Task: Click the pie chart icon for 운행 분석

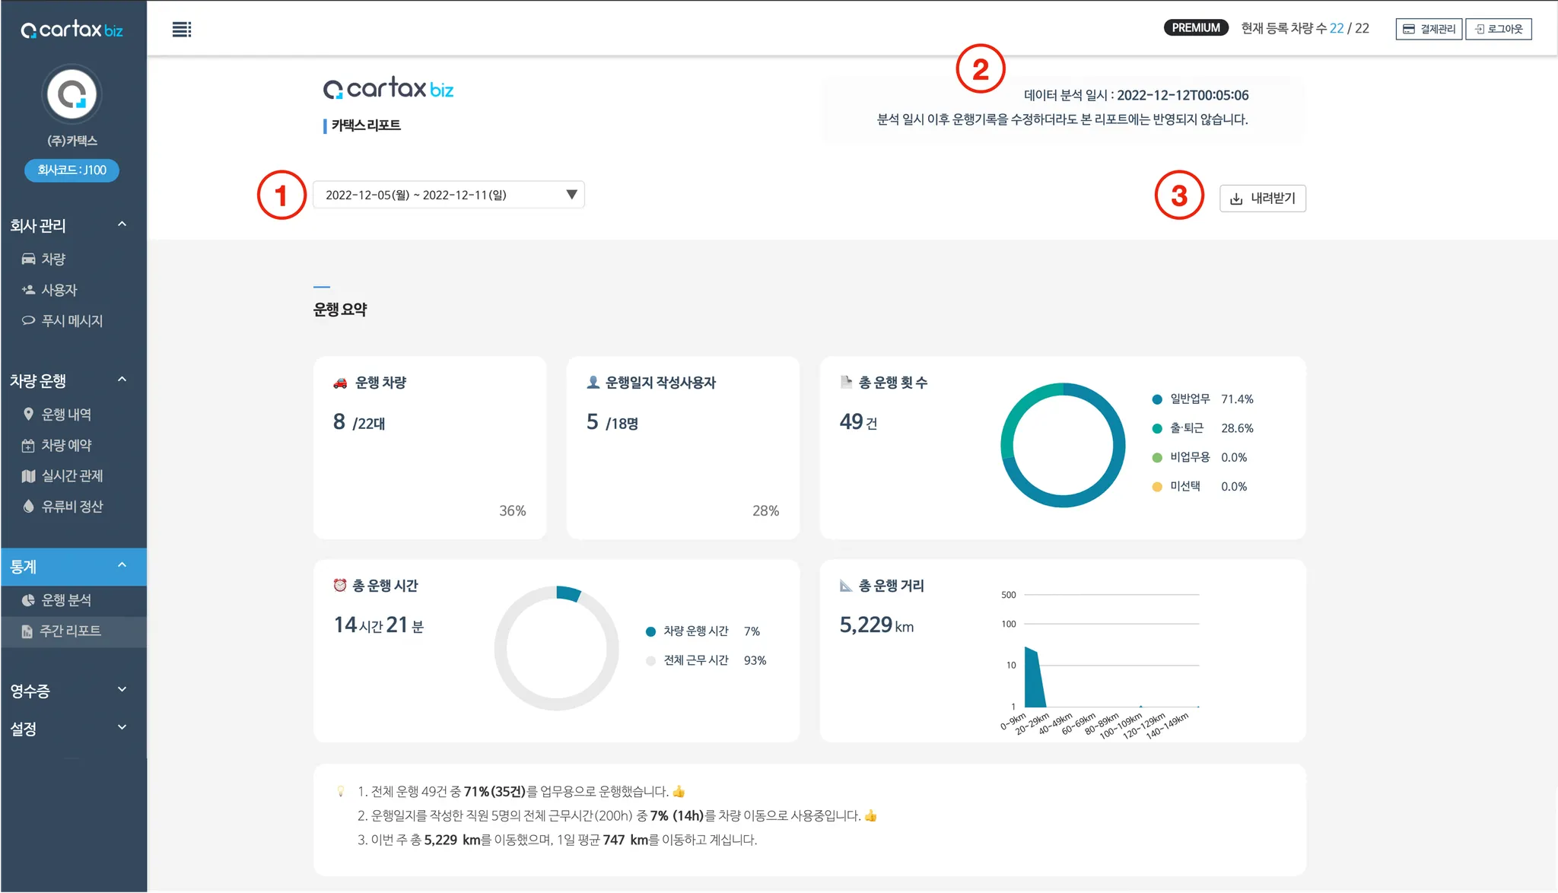Action: pos(28,601)
